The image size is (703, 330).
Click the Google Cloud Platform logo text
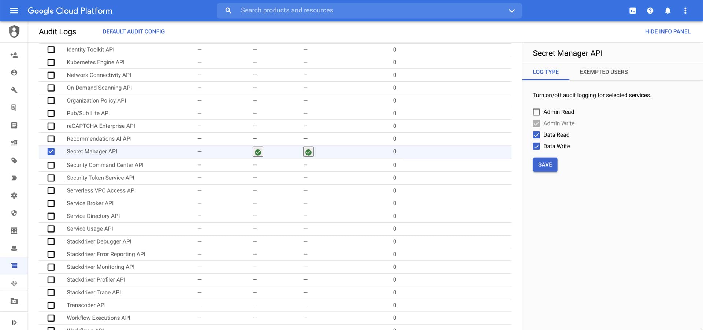click(x=70, y=11)
